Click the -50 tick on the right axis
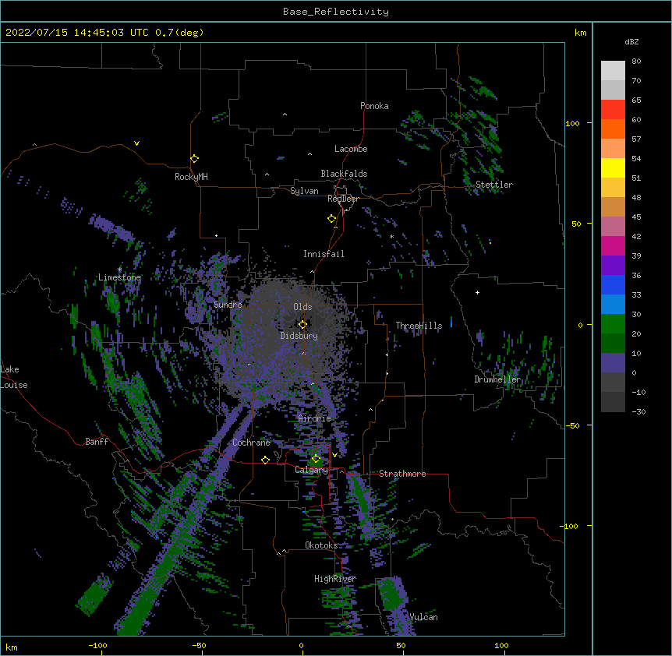Viewport: 672px width, 656px height. pos(572,425)
